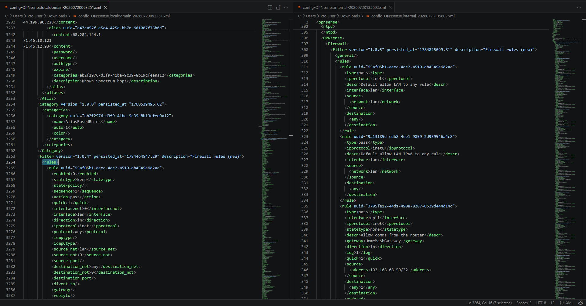The width and height of the screenshot is (586, 306).
Task: Click Filter version 1.0.5 line in right editor
Action: [x=434, y=50]
